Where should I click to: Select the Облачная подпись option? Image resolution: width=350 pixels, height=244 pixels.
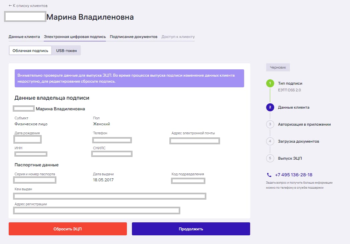30,51
